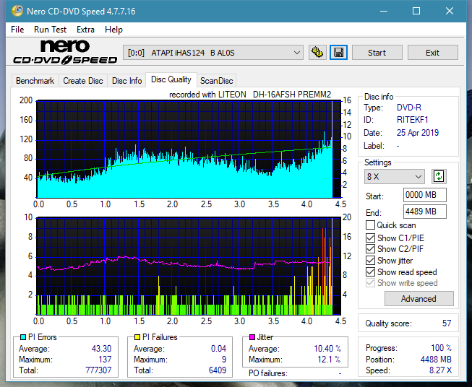Maximize the Nero CD-DVD Speed window

click(x=416, y=11)
